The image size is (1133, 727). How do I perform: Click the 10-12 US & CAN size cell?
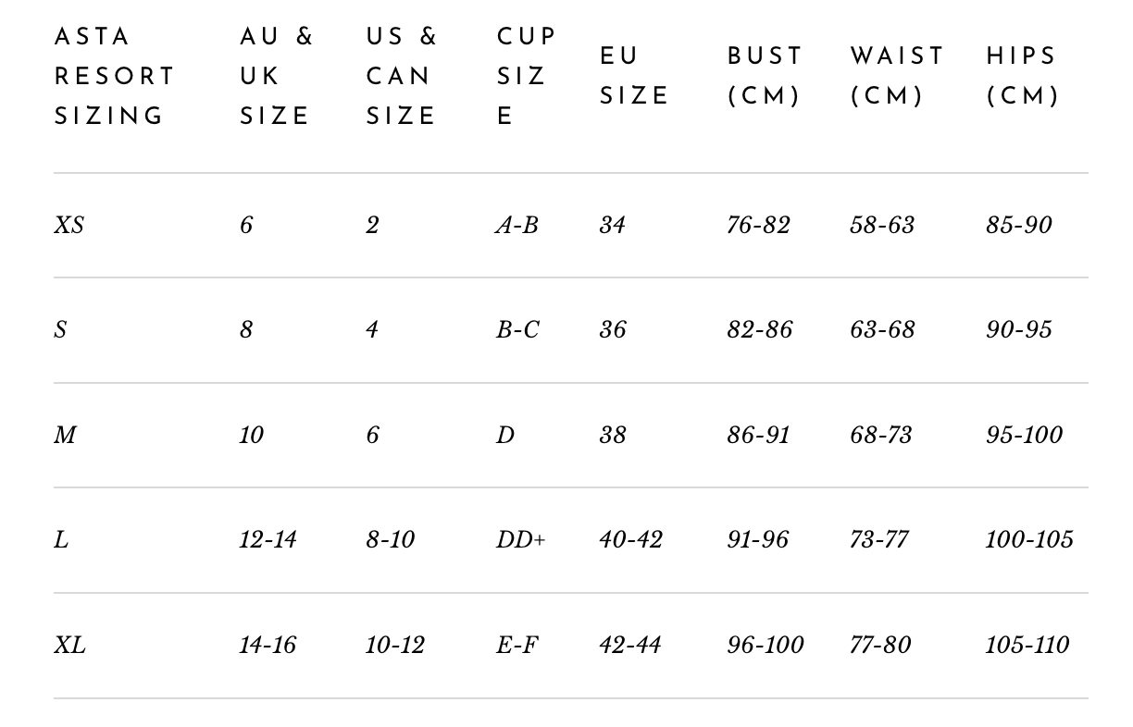(x=394, y=645)
